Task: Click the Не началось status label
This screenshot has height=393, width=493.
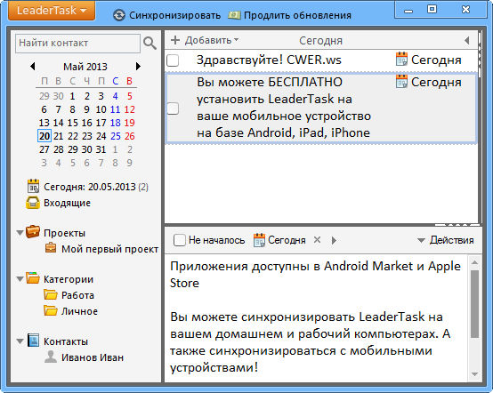Action: (x=216, y=240)
